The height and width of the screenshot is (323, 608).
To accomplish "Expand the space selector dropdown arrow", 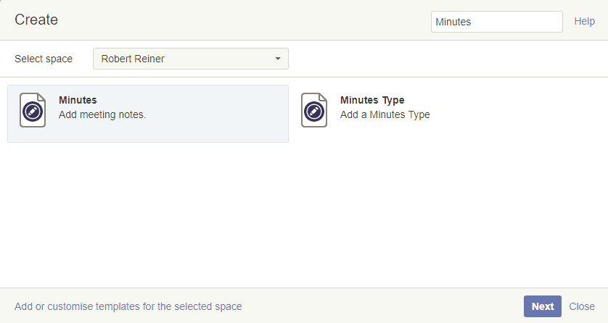I will coord(278,59).
